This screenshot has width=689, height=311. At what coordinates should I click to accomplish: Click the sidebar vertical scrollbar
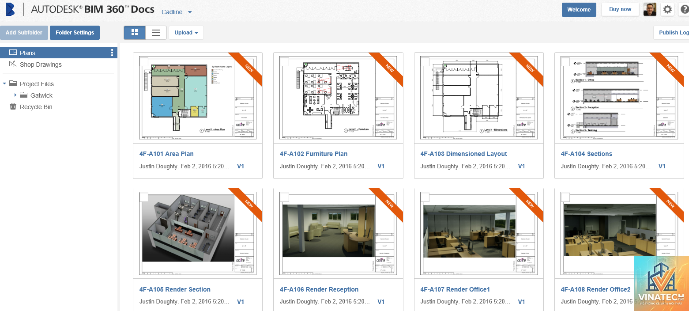119,177
